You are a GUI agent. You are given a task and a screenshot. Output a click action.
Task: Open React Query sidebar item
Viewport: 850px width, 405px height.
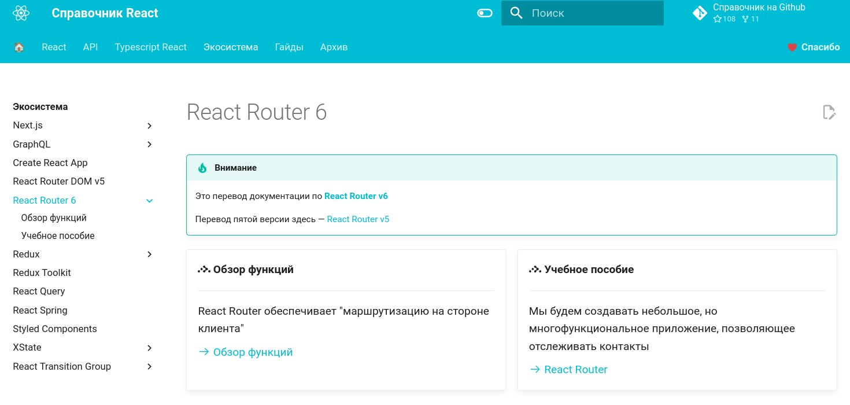coord(39,291)
